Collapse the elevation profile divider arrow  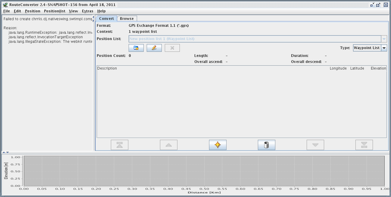tap(8, 152)
